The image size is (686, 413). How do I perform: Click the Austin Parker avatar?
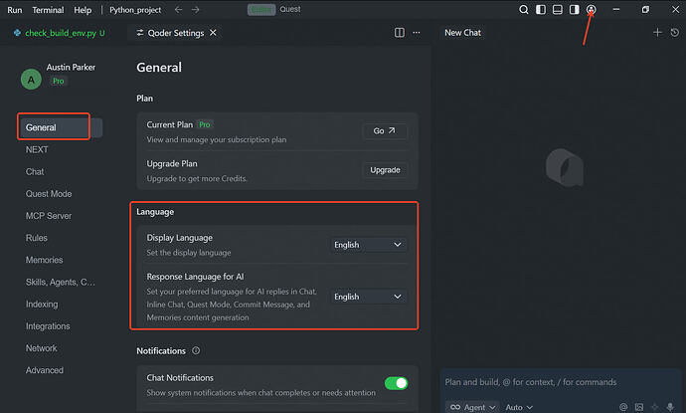[31, 80]
